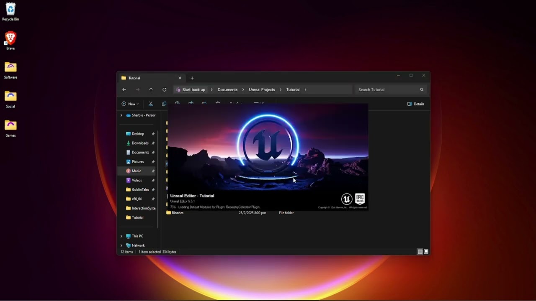The width and height of the screenshot is (536, 301).
Task: Open chevron after Tutorial breadcrumb
Action: tap(305, 89)
